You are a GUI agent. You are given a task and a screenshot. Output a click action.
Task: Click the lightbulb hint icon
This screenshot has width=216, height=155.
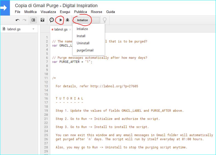105,20
